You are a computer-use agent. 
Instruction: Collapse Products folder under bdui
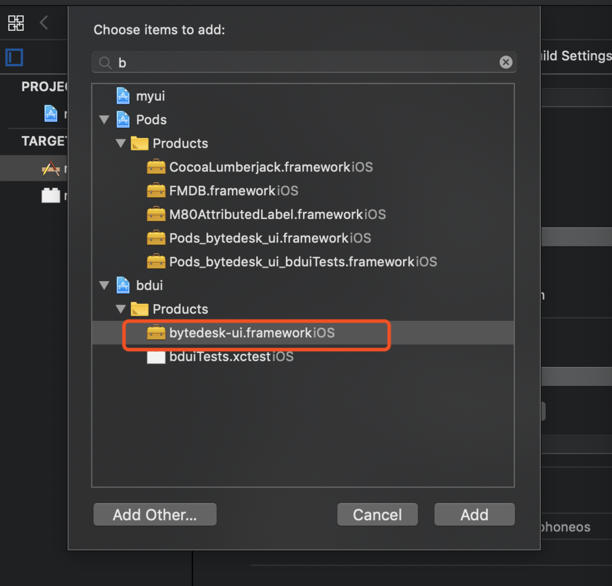[x=120, y=309]
